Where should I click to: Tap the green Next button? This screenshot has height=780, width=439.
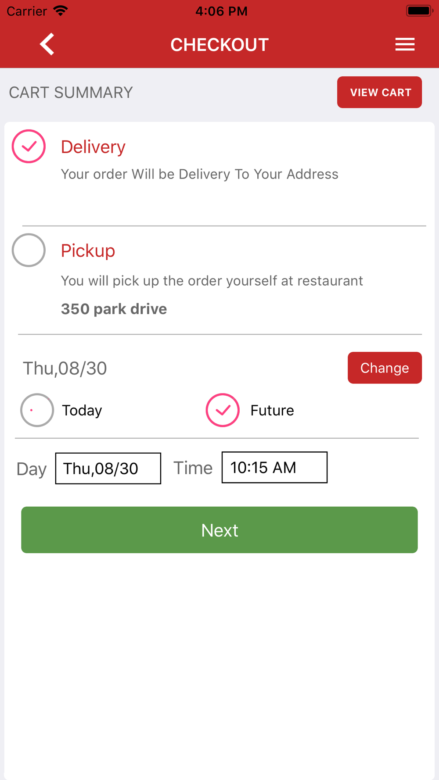(219, 530)
